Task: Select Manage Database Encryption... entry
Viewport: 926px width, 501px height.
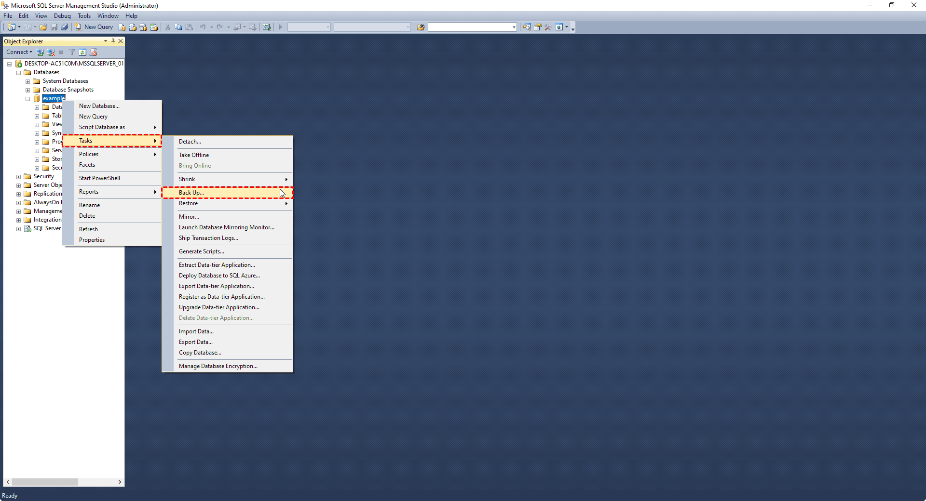Action: coord(228,366)
